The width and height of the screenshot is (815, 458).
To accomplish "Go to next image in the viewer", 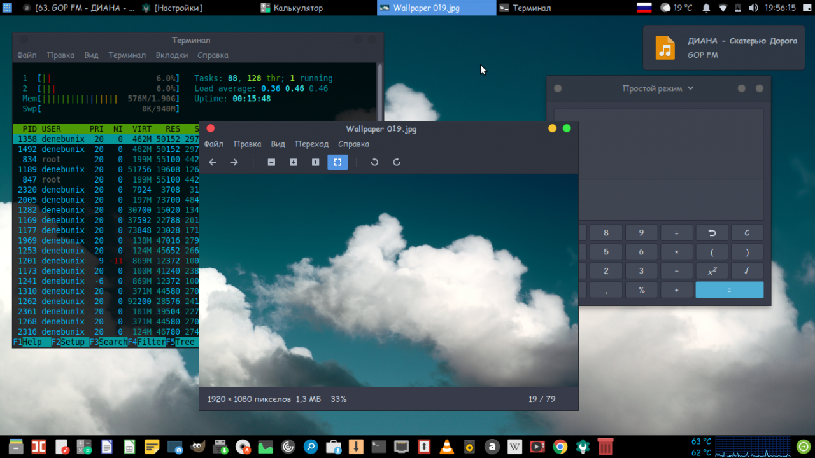I will coord(234,162).
